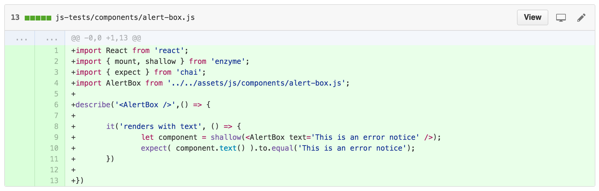The width and height of the screenshot is (599, 191).
Task: Click the it('renders with text' line
Action: (156, 127)
